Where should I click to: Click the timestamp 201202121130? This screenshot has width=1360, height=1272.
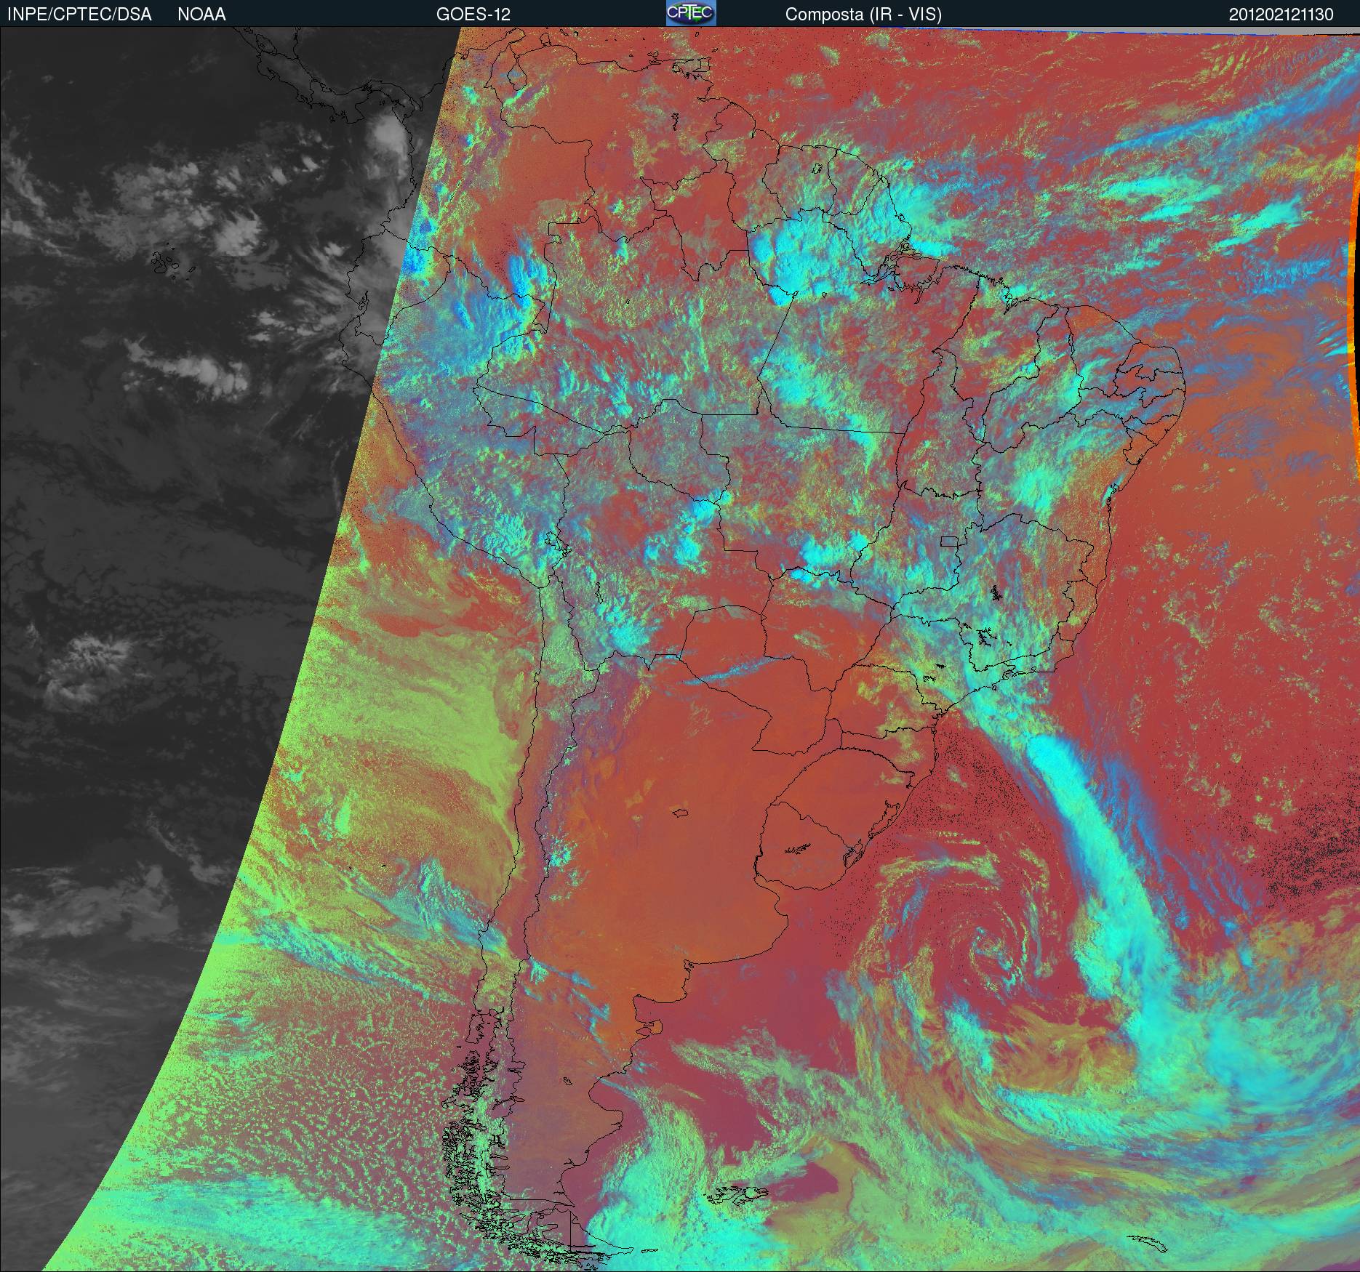click(x=1281, y=15)
